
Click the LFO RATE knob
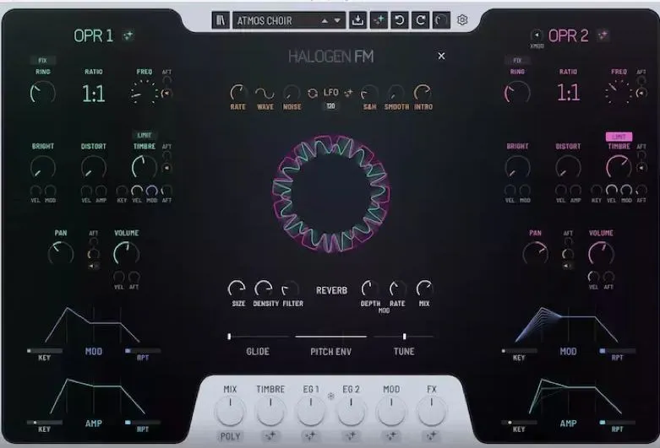(238, 93)
